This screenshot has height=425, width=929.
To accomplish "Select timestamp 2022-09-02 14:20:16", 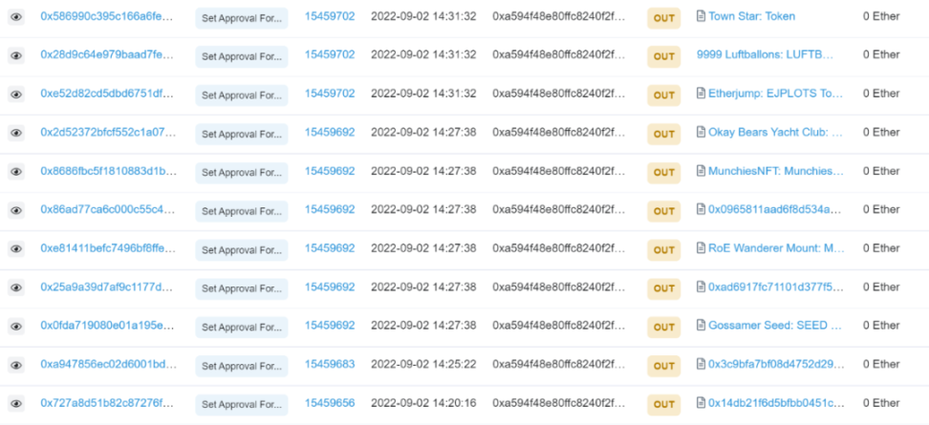I will [x=423, y=403].
